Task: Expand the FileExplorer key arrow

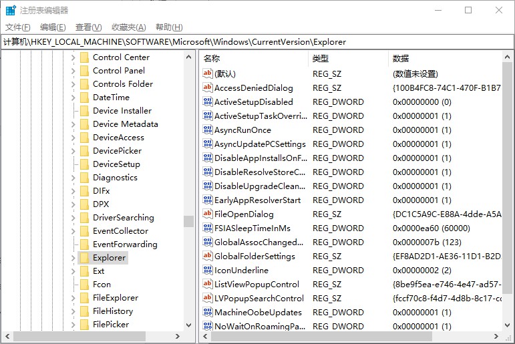Action: pyautogui.click(x=73, y=298)
